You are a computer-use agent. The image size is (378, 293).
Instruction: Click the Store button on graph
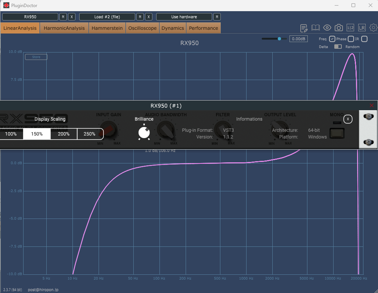pos(36,57)
